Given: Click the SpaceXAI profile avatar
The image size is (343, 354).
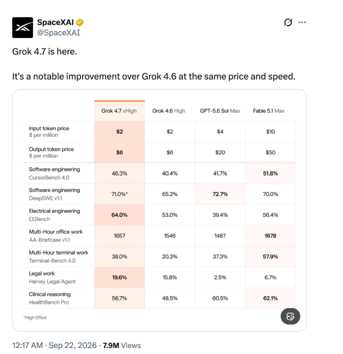Looking at the screenshot, I should point(22,28).
